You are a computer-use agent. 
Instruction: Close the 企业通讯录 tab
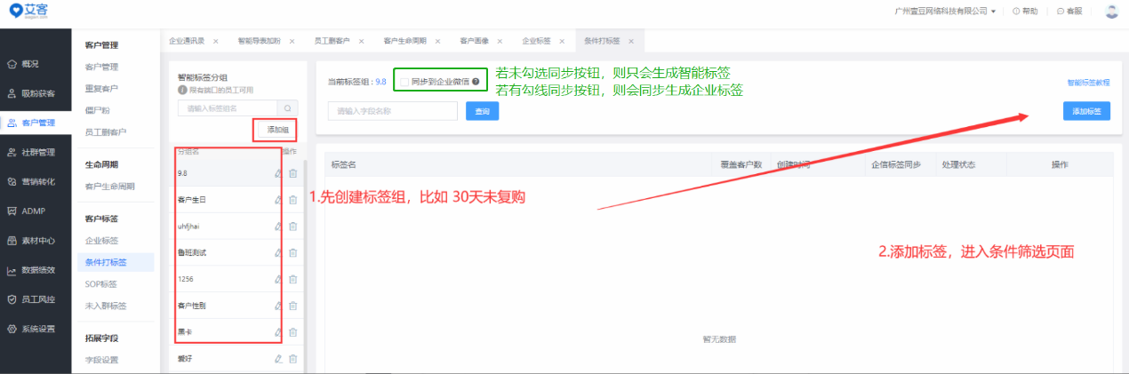click(215, 42)
